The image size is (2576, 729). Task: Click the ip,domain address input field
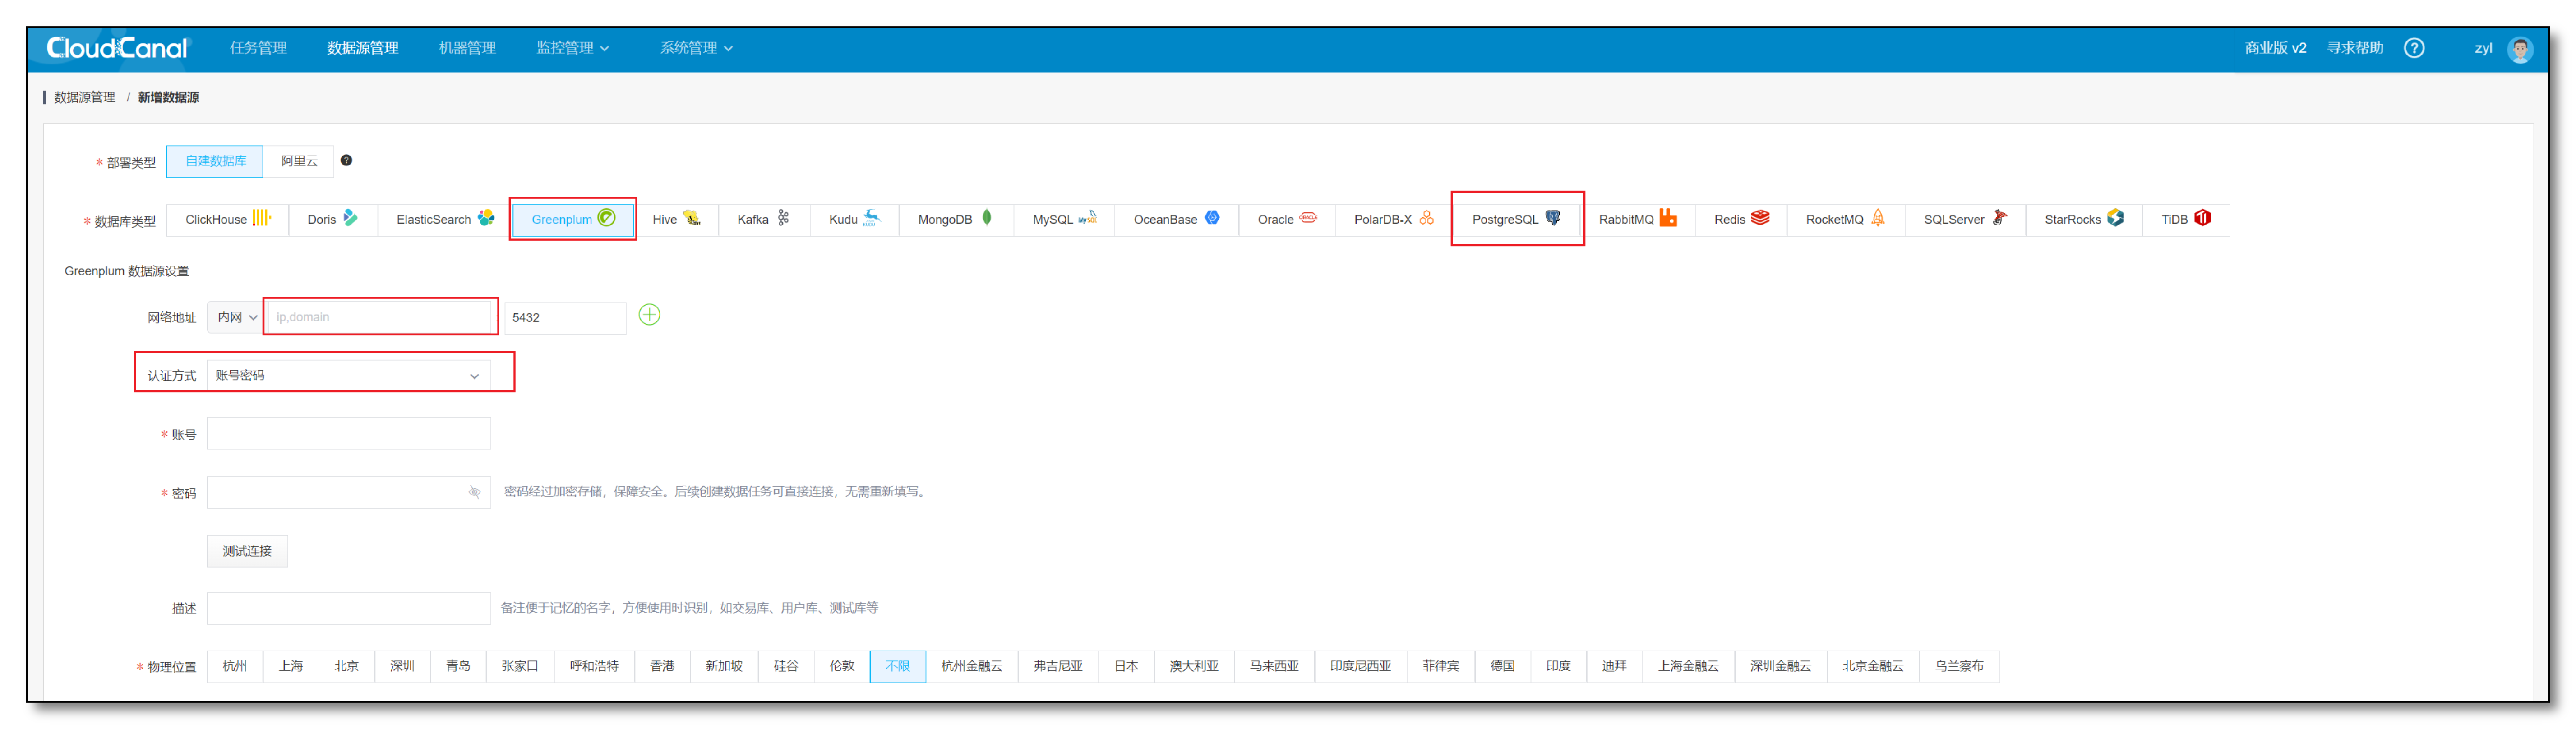(x=380, y=316)
